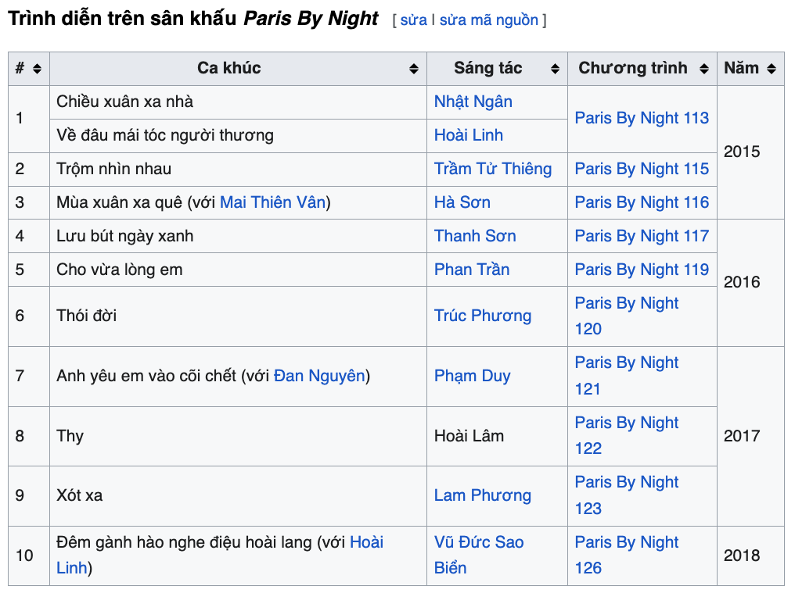Open Paris By Night 116 page
The image size is (795, 593).
[642, 202]
